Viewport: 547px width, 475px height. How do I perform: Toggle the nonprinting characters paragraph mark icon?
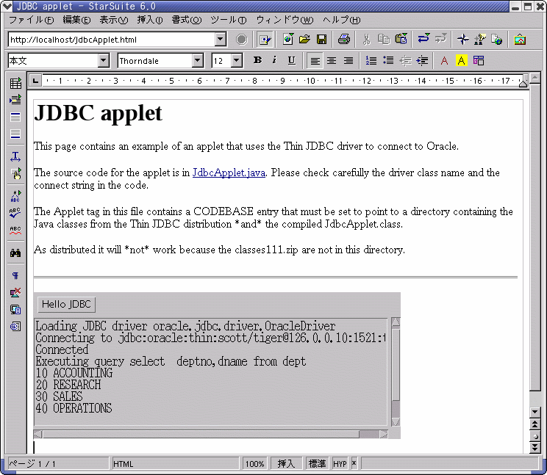tap(15, 276)
